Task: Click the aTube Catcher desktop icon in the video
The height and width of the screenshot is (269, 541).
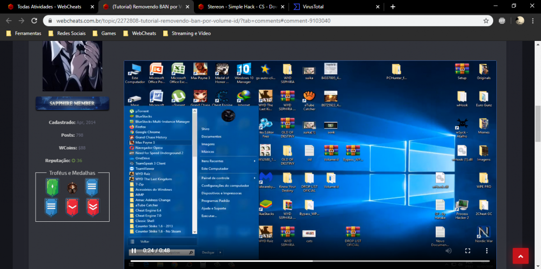Action: 309,101
